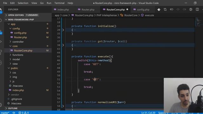203x114 pixels.
Task: Open Source Control activity bar icon with badge
Action: (1, 32)
